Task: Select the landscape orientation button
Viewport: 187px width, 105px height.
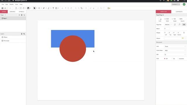Action: (x=179, y=24)
